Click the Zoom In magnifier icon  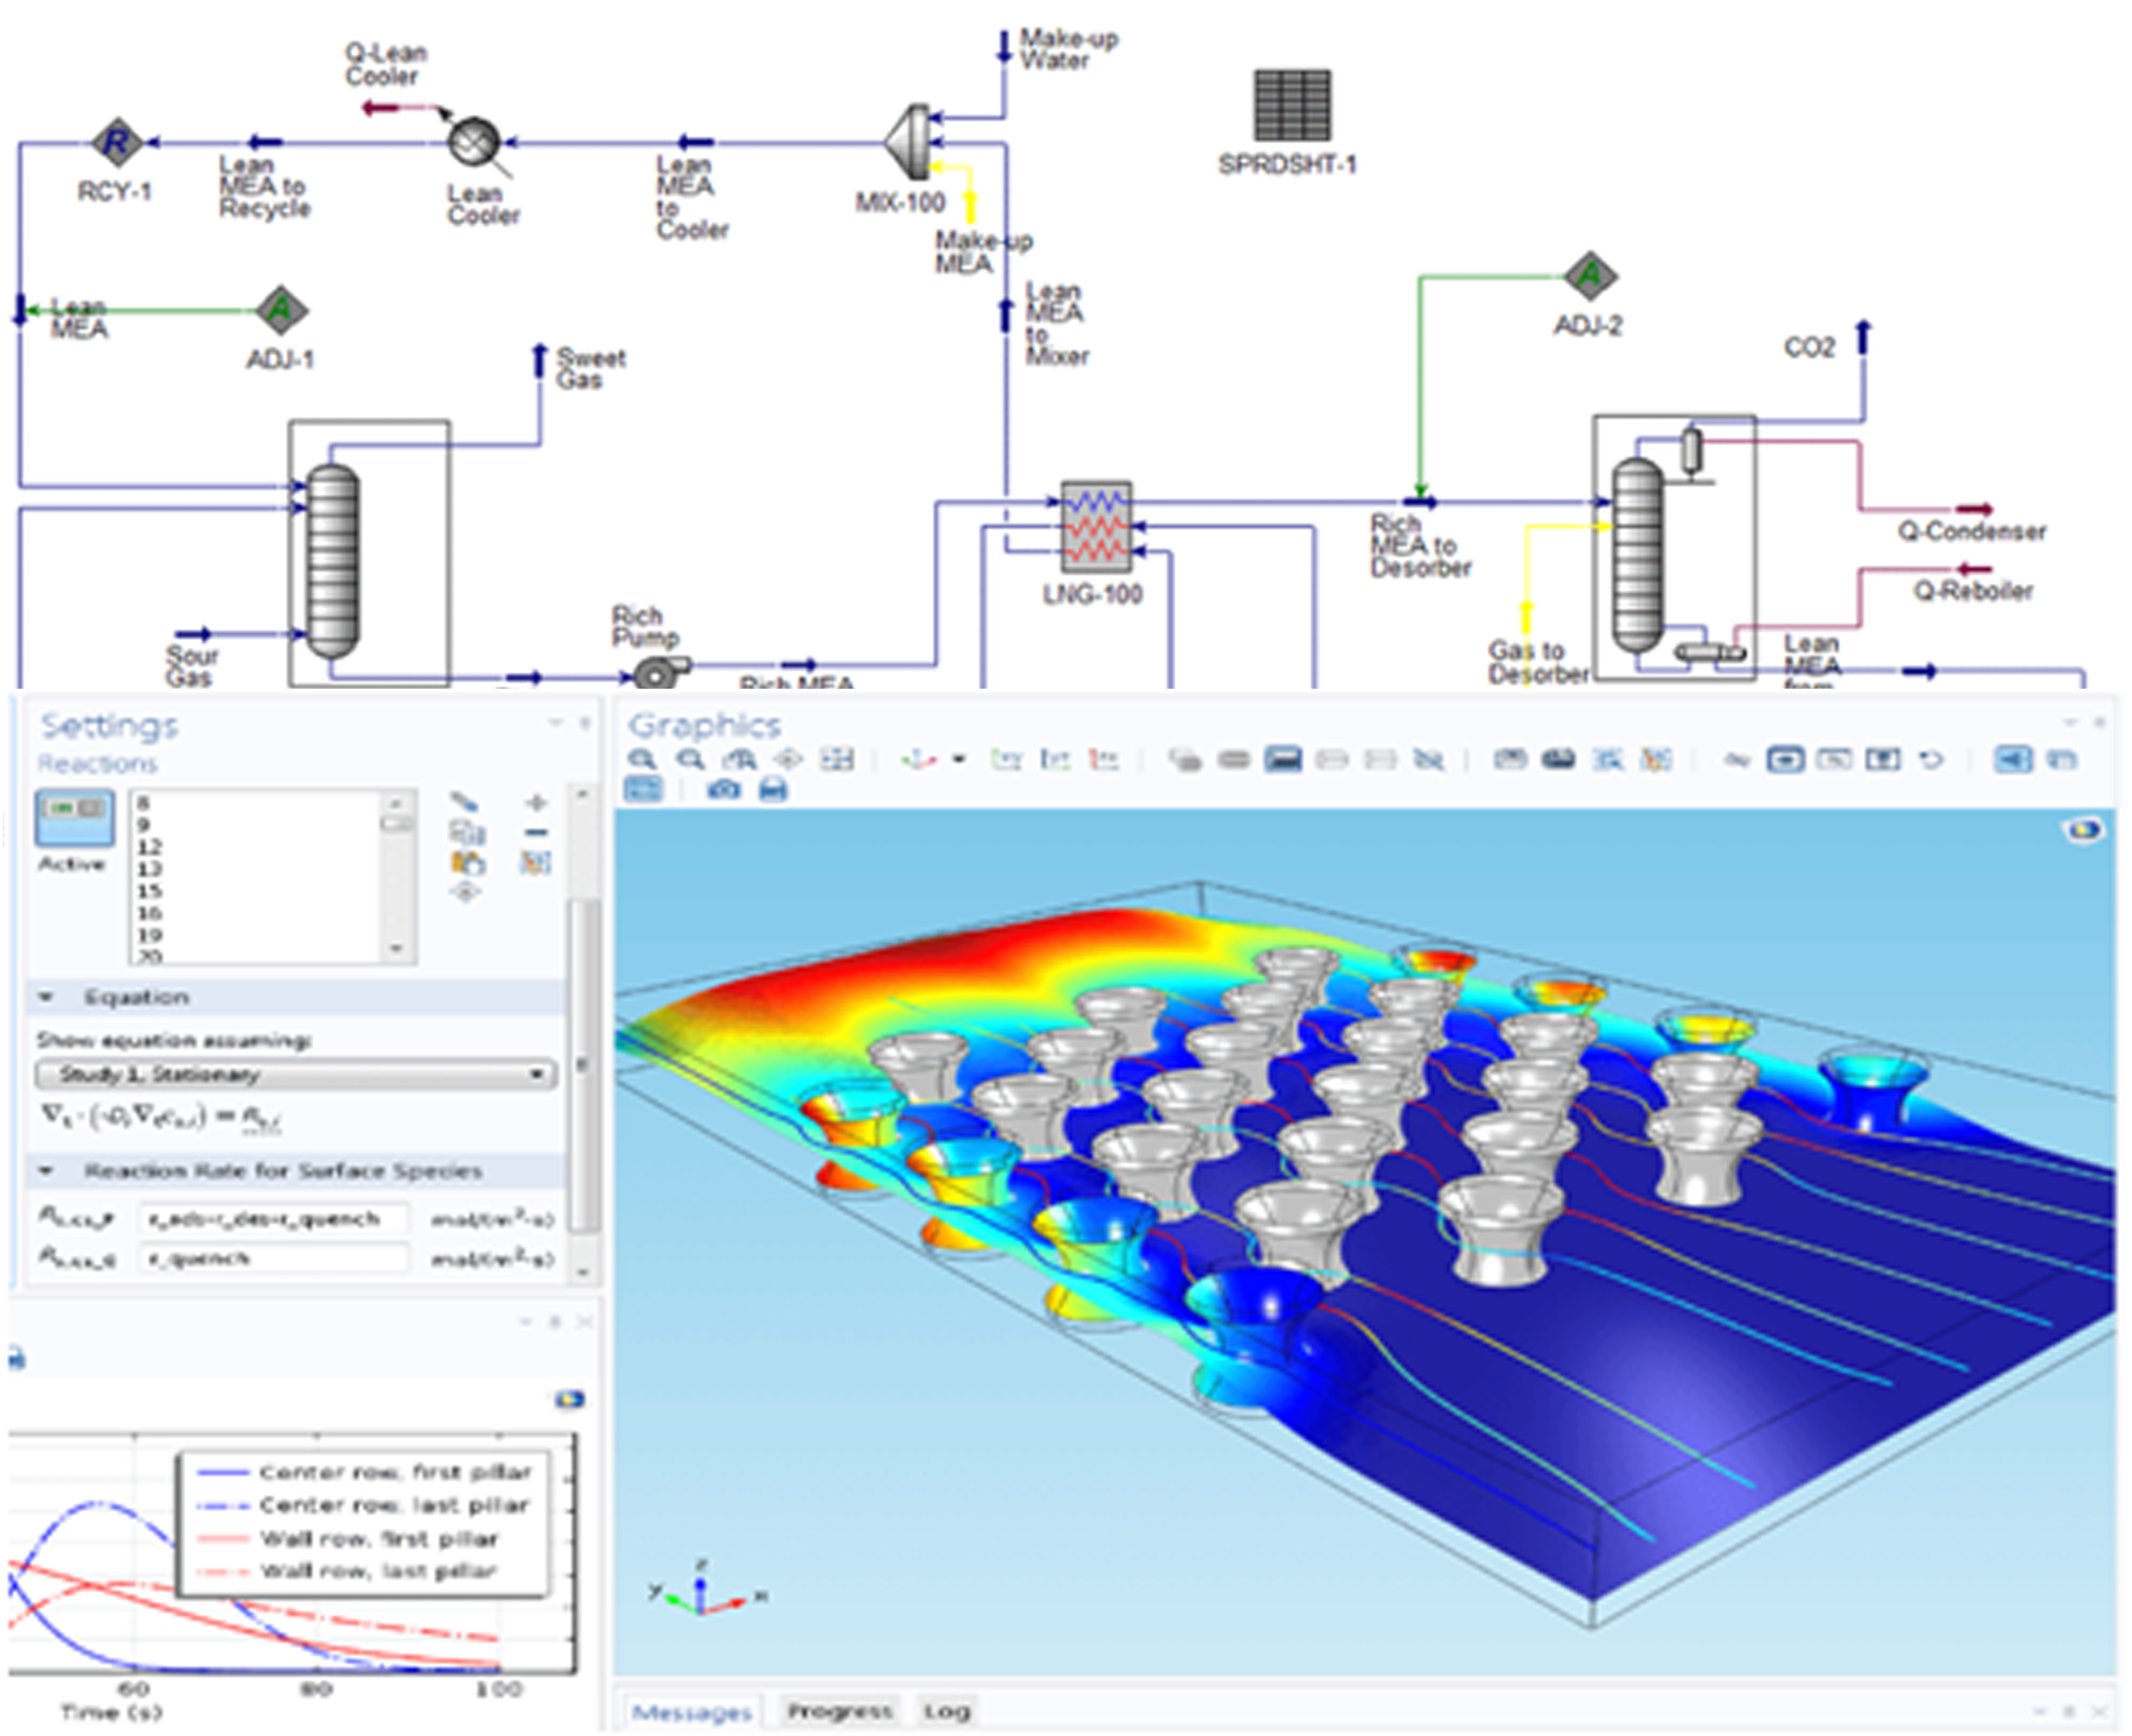click(643, 760)
